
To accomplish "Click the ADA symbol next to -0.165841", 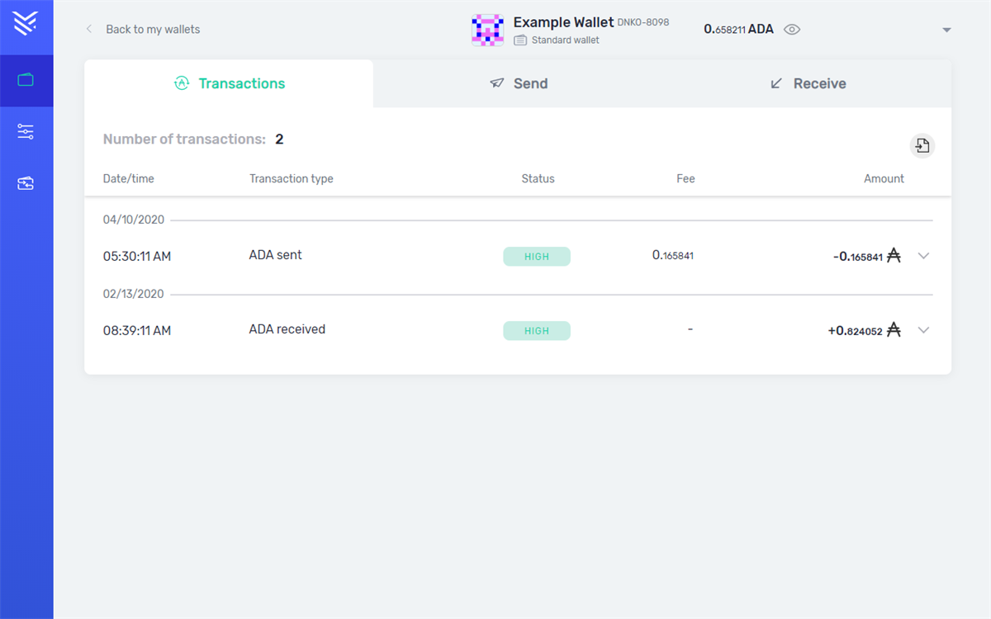I will [x=894, y=256].
